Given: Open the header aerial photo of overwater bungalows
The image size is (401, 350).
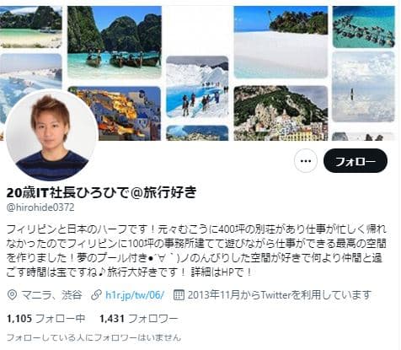Looking at the screenshot, I should (363, 27).
